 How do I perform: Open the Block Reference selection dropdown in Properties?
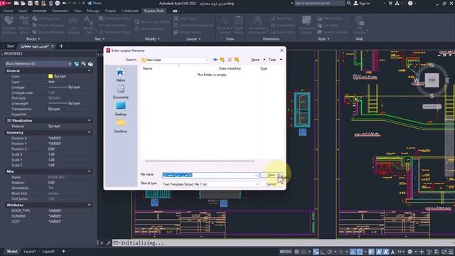38,64
